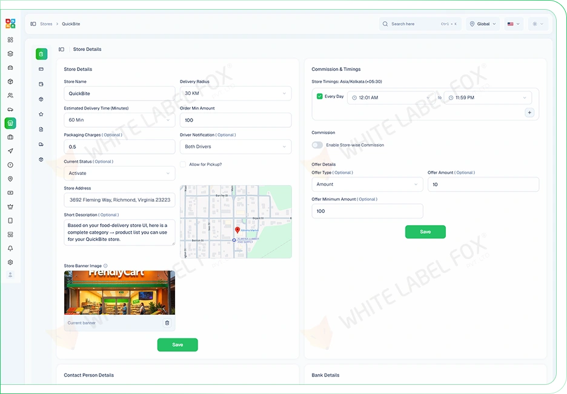Edit the Short Description text area

120,232
